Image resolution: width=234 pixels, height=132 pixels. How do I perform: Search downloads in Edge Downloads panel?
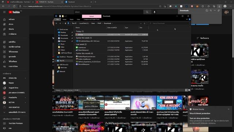[211, 11]
